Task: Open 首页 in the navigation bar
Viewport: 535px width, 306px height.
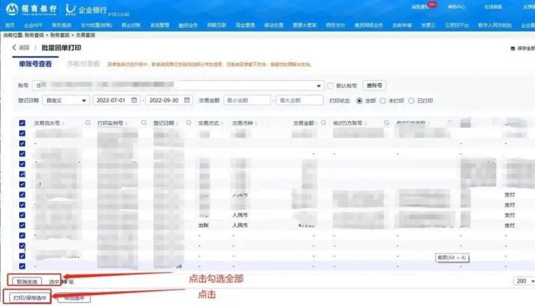Action: point(10,25)
